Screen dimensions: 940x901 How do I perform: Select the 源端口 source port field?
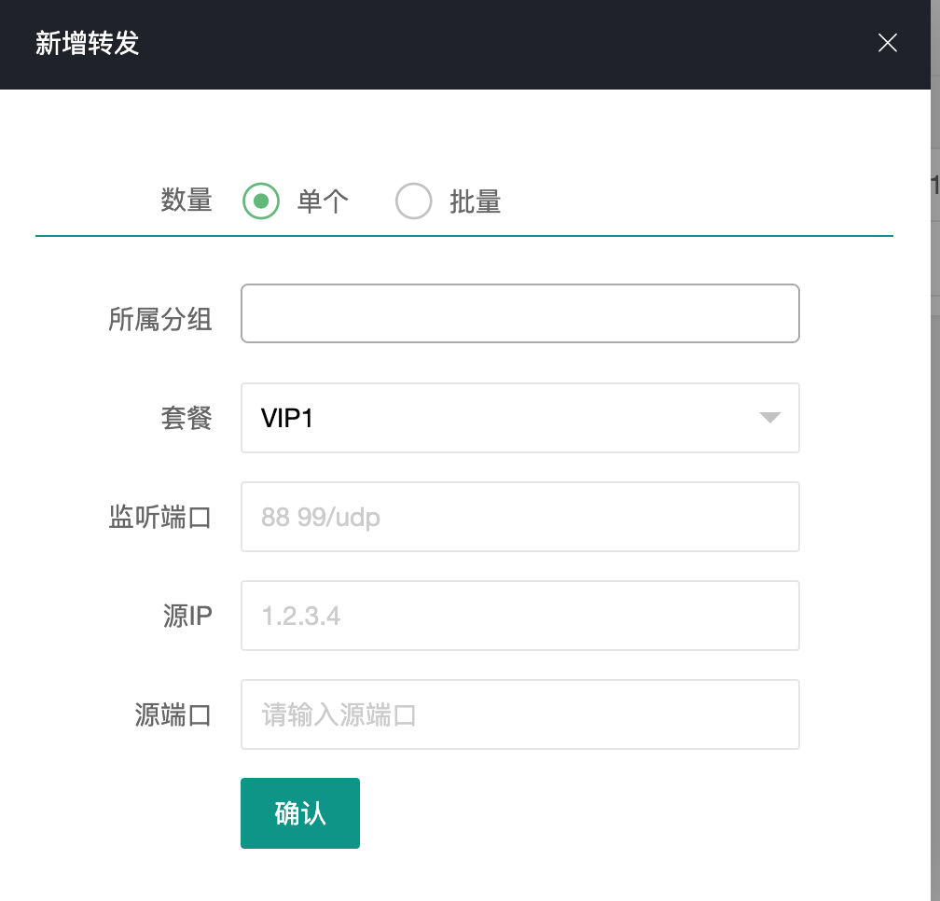[x=519, y=714]
